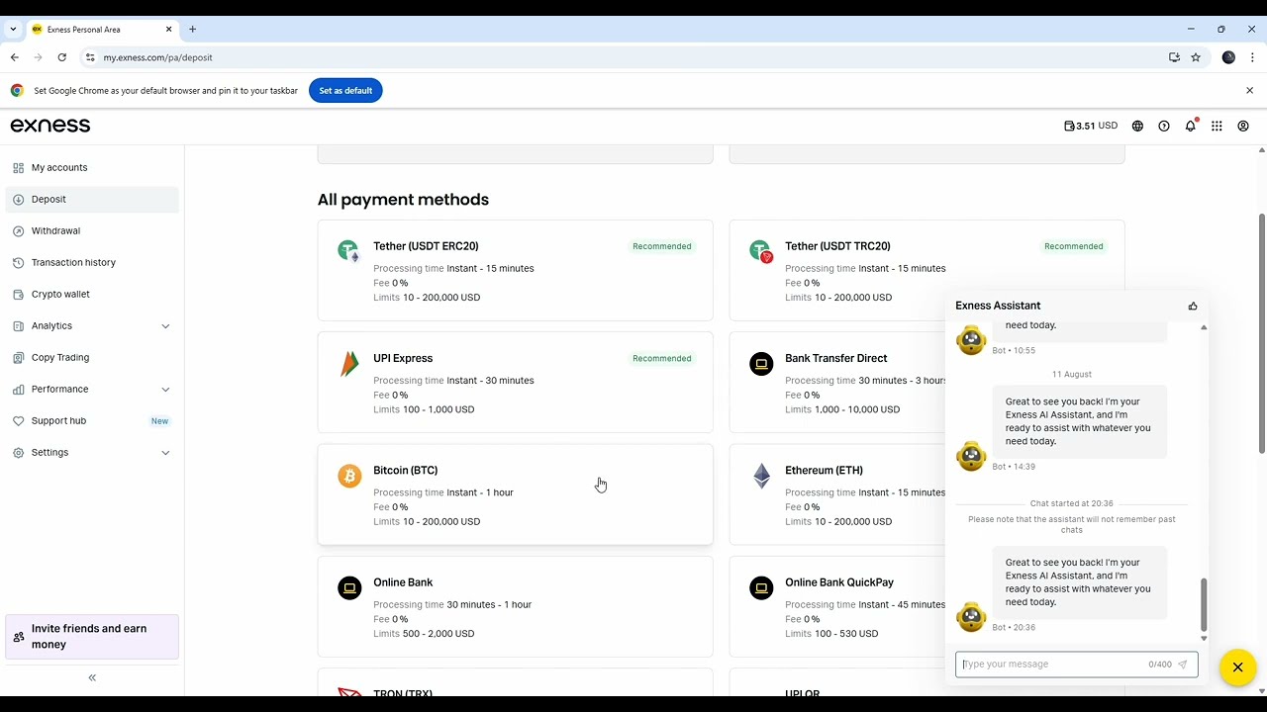Viewport: 1267px width, 712px height.
Task: Click the UPI Express logo icon
Action: coord(349,364)
